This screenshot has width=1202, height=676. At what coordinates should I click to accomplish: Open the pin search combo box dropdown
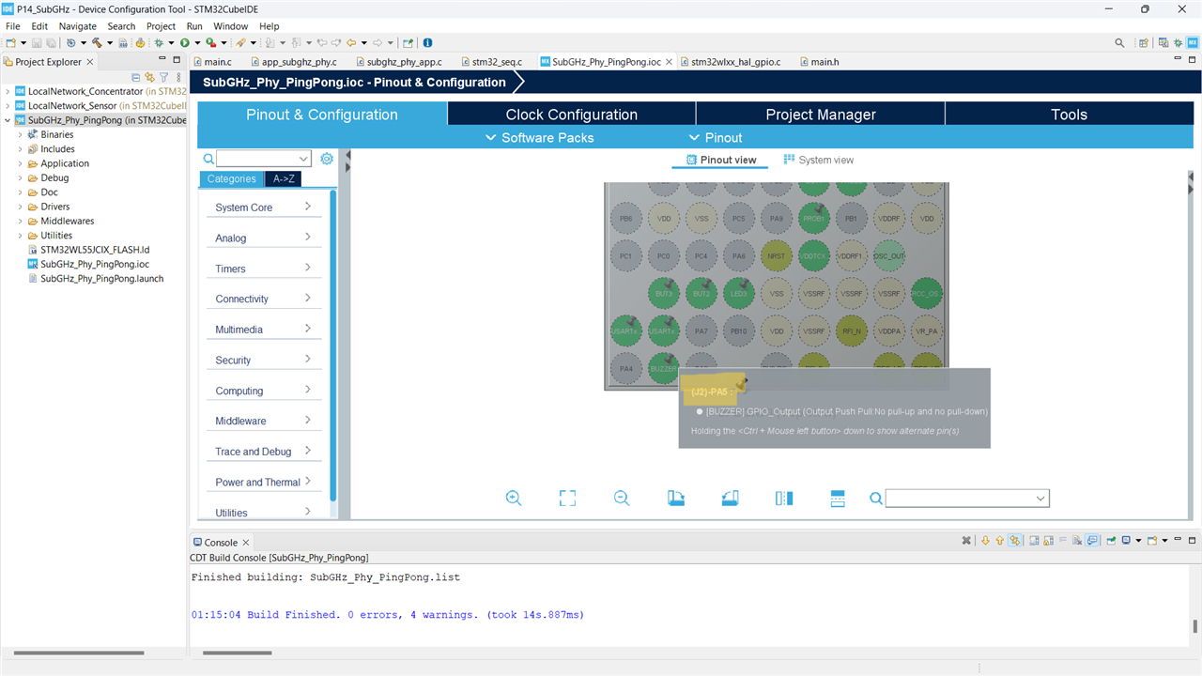[1040, 499]
